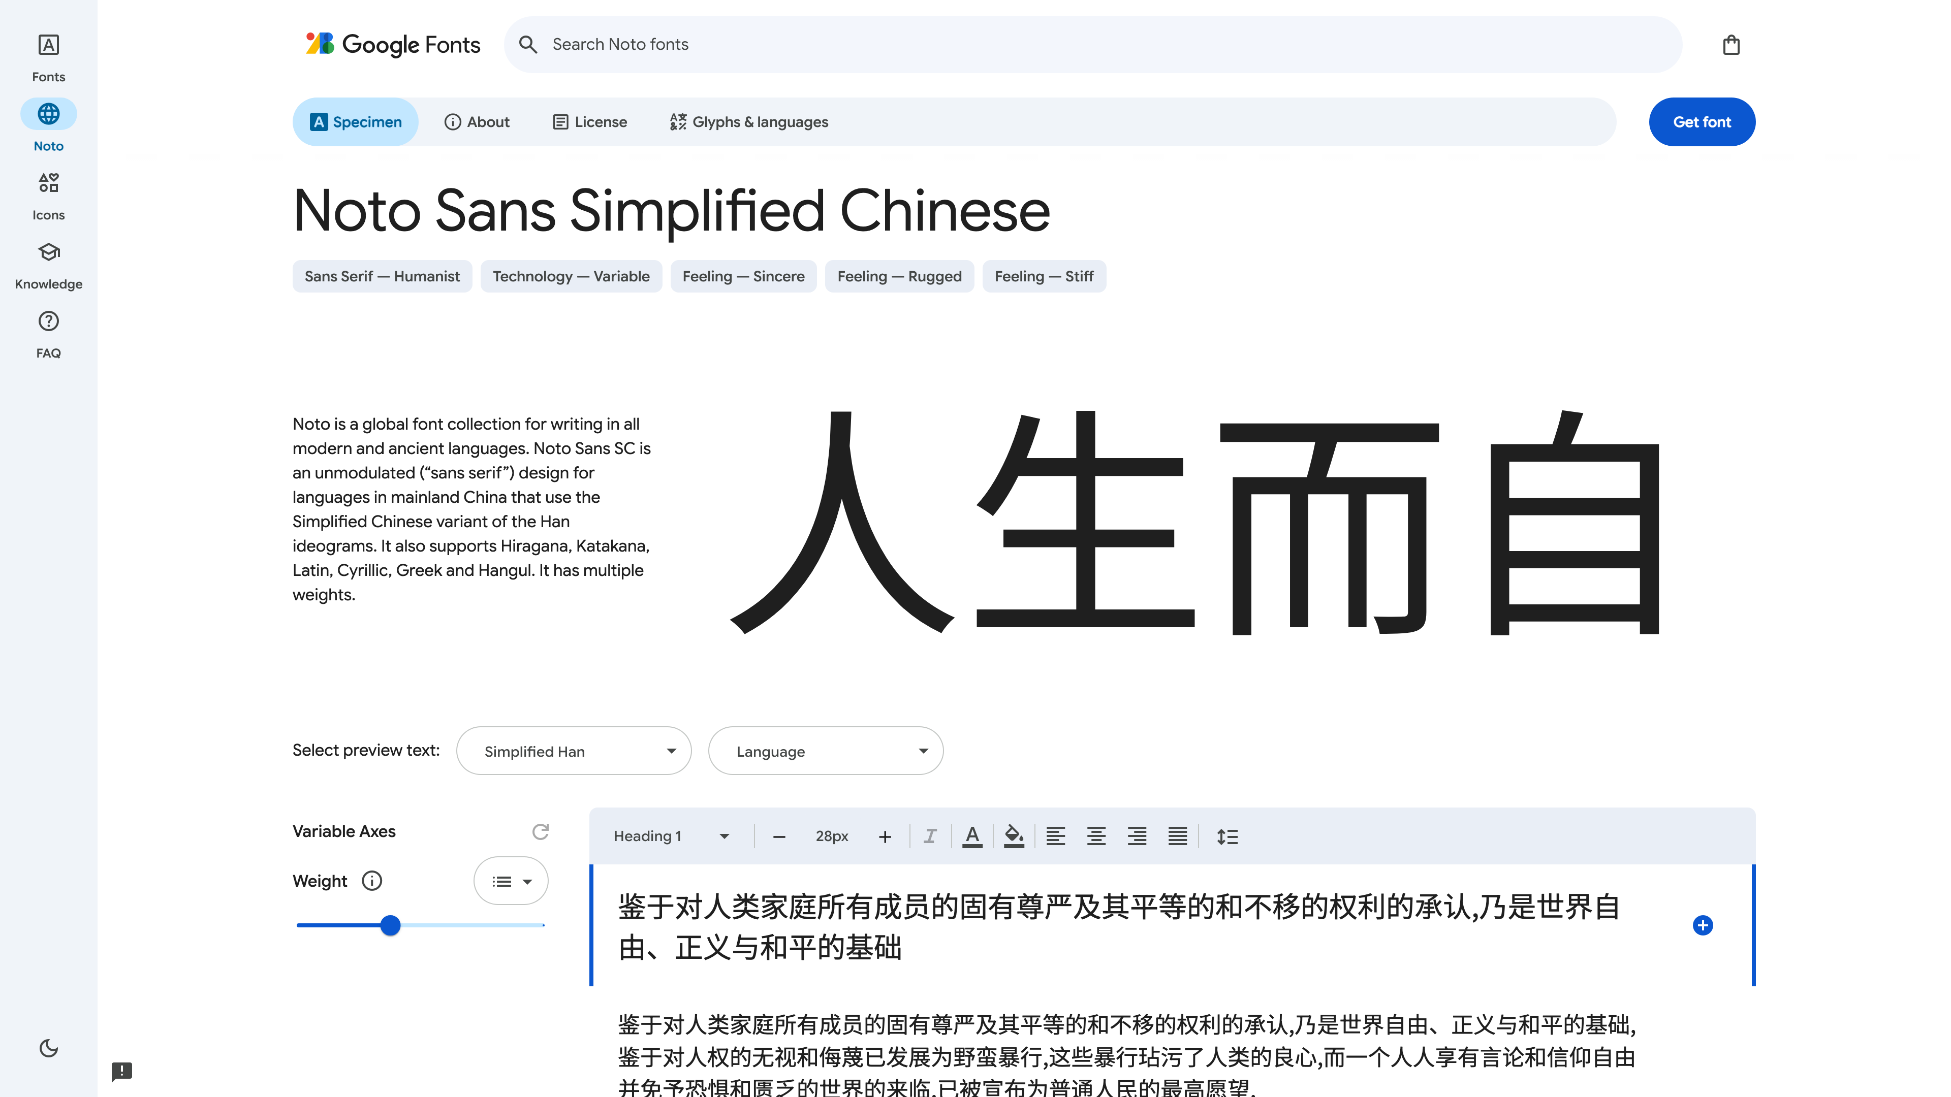1951x1097 pixels.
Task: Open the weight list dropdown
Action: click(x=511, y=881)
